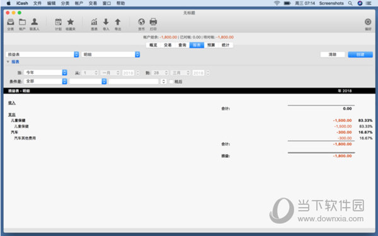This screenshot has width=378, height=236.
Task: Open Spotlight search in menu bar
Action: 350,3
